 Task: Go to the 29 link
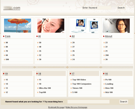74,43
